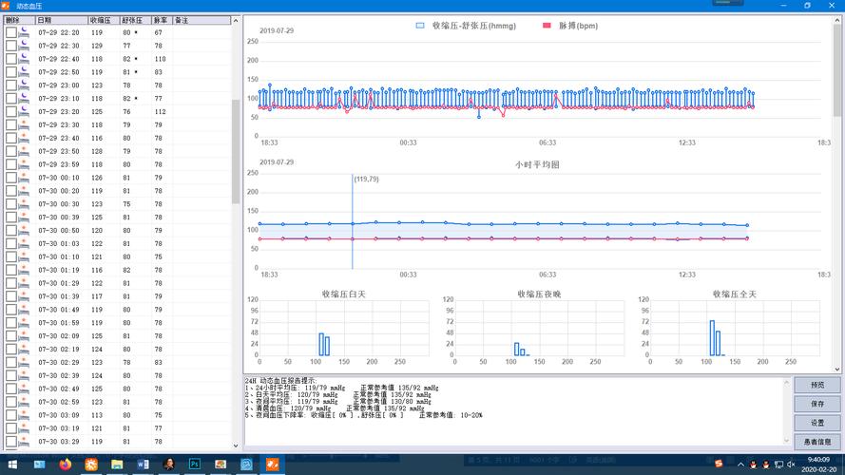Click the daytime icon for 07-30 01:39
Image resolution: width=845 pixels, height=475 pixels.
[x=25, y=296]
